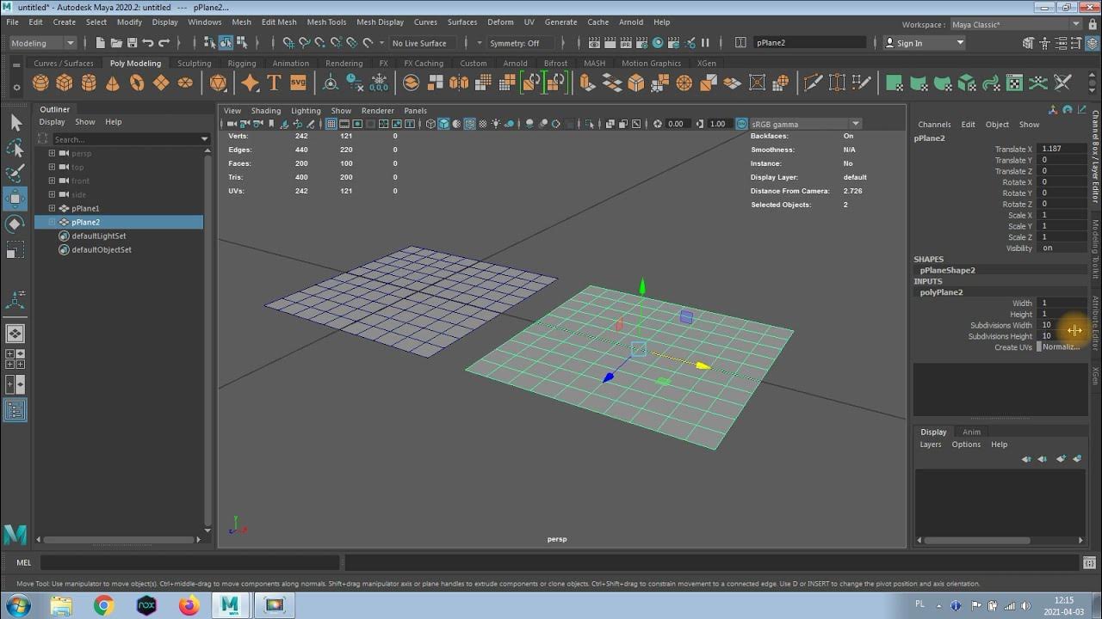Open the Sign In dropdown
The width and height of the screenshot is (1102, 619).
point(925,43)
